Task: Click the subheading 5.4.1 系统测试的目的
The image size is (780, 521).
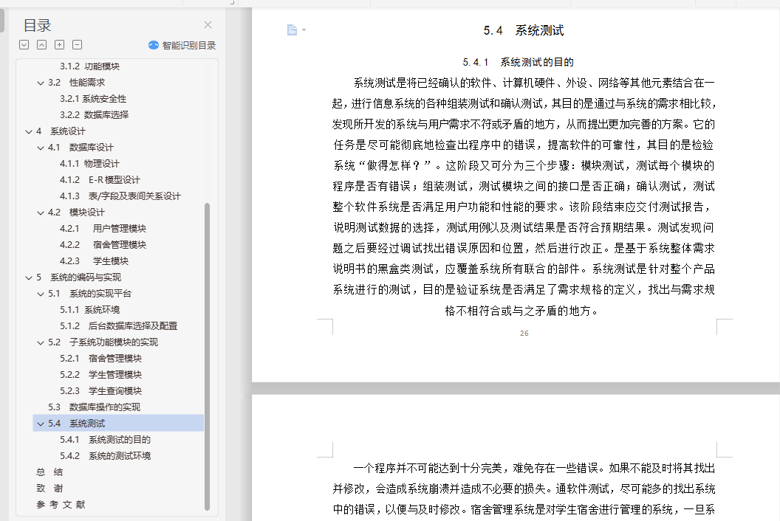Action: [518, 62]
